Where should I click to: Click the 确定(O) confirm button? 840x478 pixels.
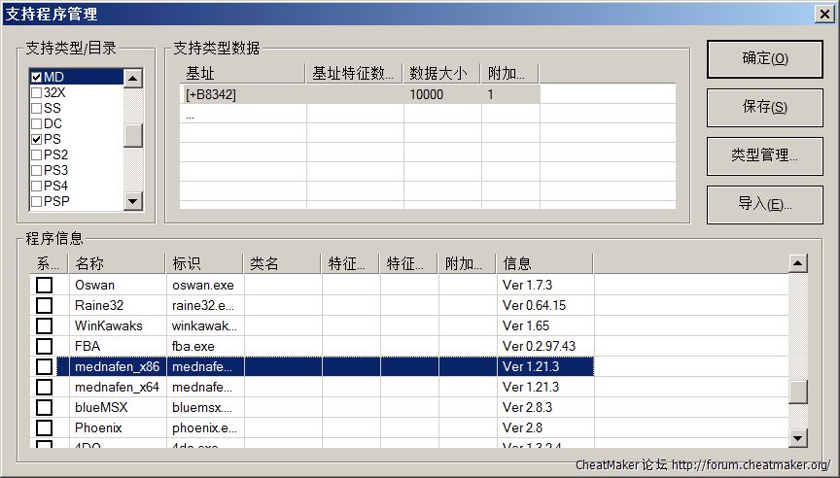point(764,59)
